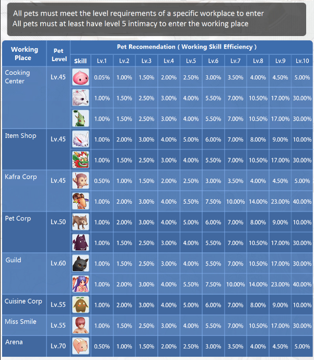The height and width of the screenshot is (360, 314).
Task: Select the Kafra Corp workplace label
Action: coord(21,177)
